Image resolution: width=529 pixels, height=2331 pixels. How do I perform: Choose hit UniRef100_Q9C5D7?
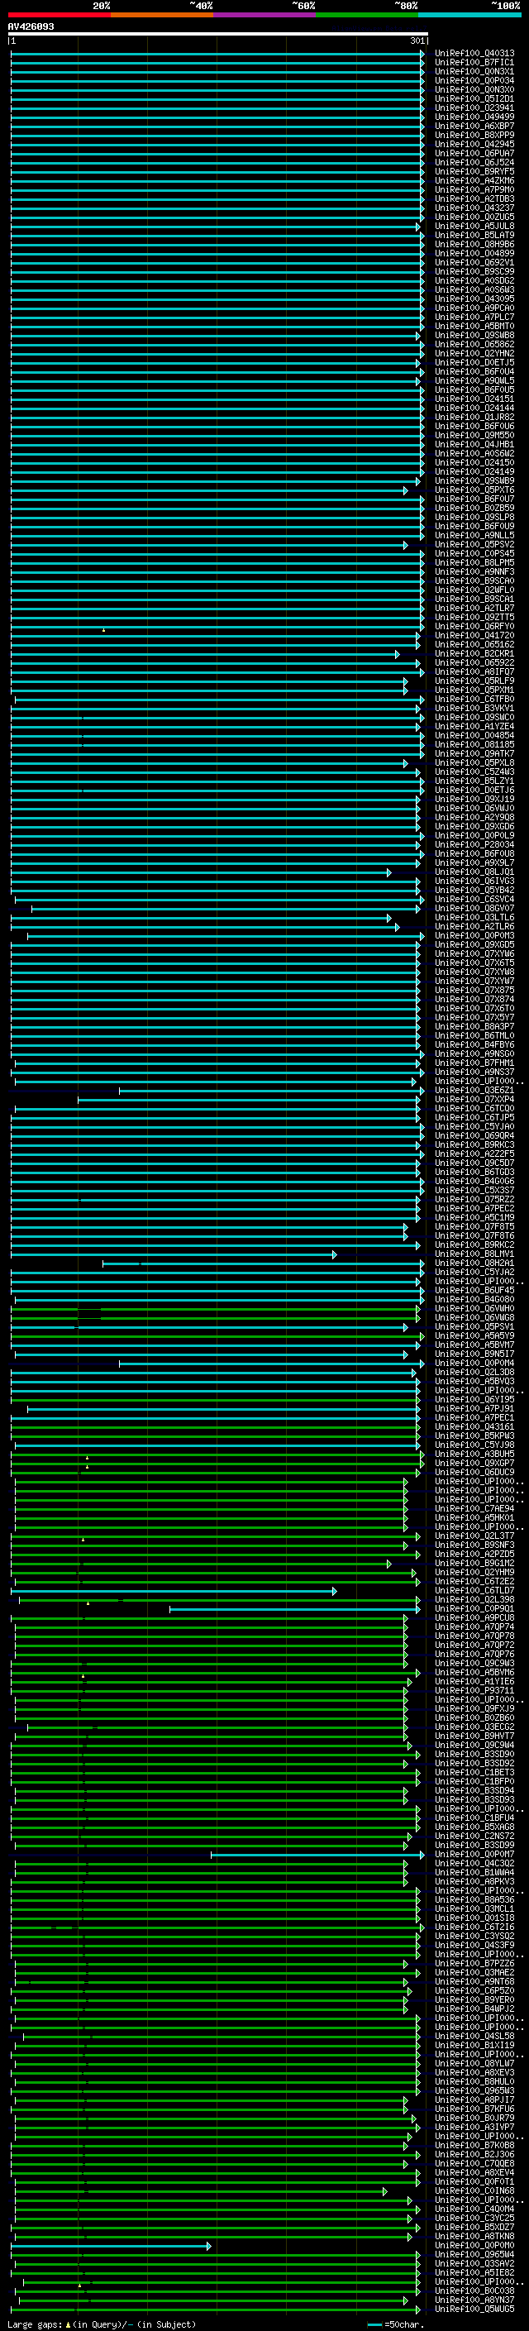[x=474, y=1163]
